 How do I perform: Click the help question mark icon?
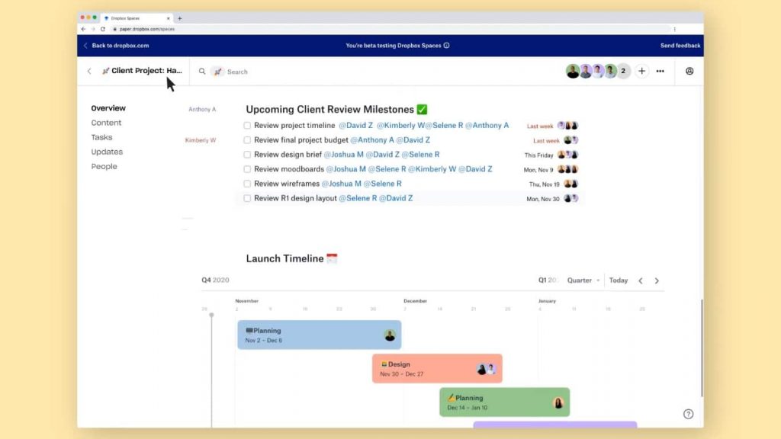click(x=688, y=414)
